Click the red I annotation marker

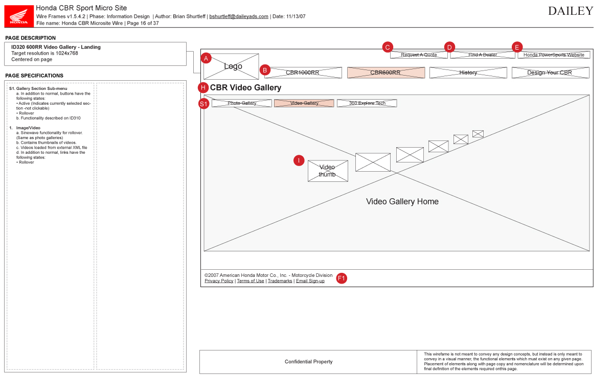(x=299, y=161)
